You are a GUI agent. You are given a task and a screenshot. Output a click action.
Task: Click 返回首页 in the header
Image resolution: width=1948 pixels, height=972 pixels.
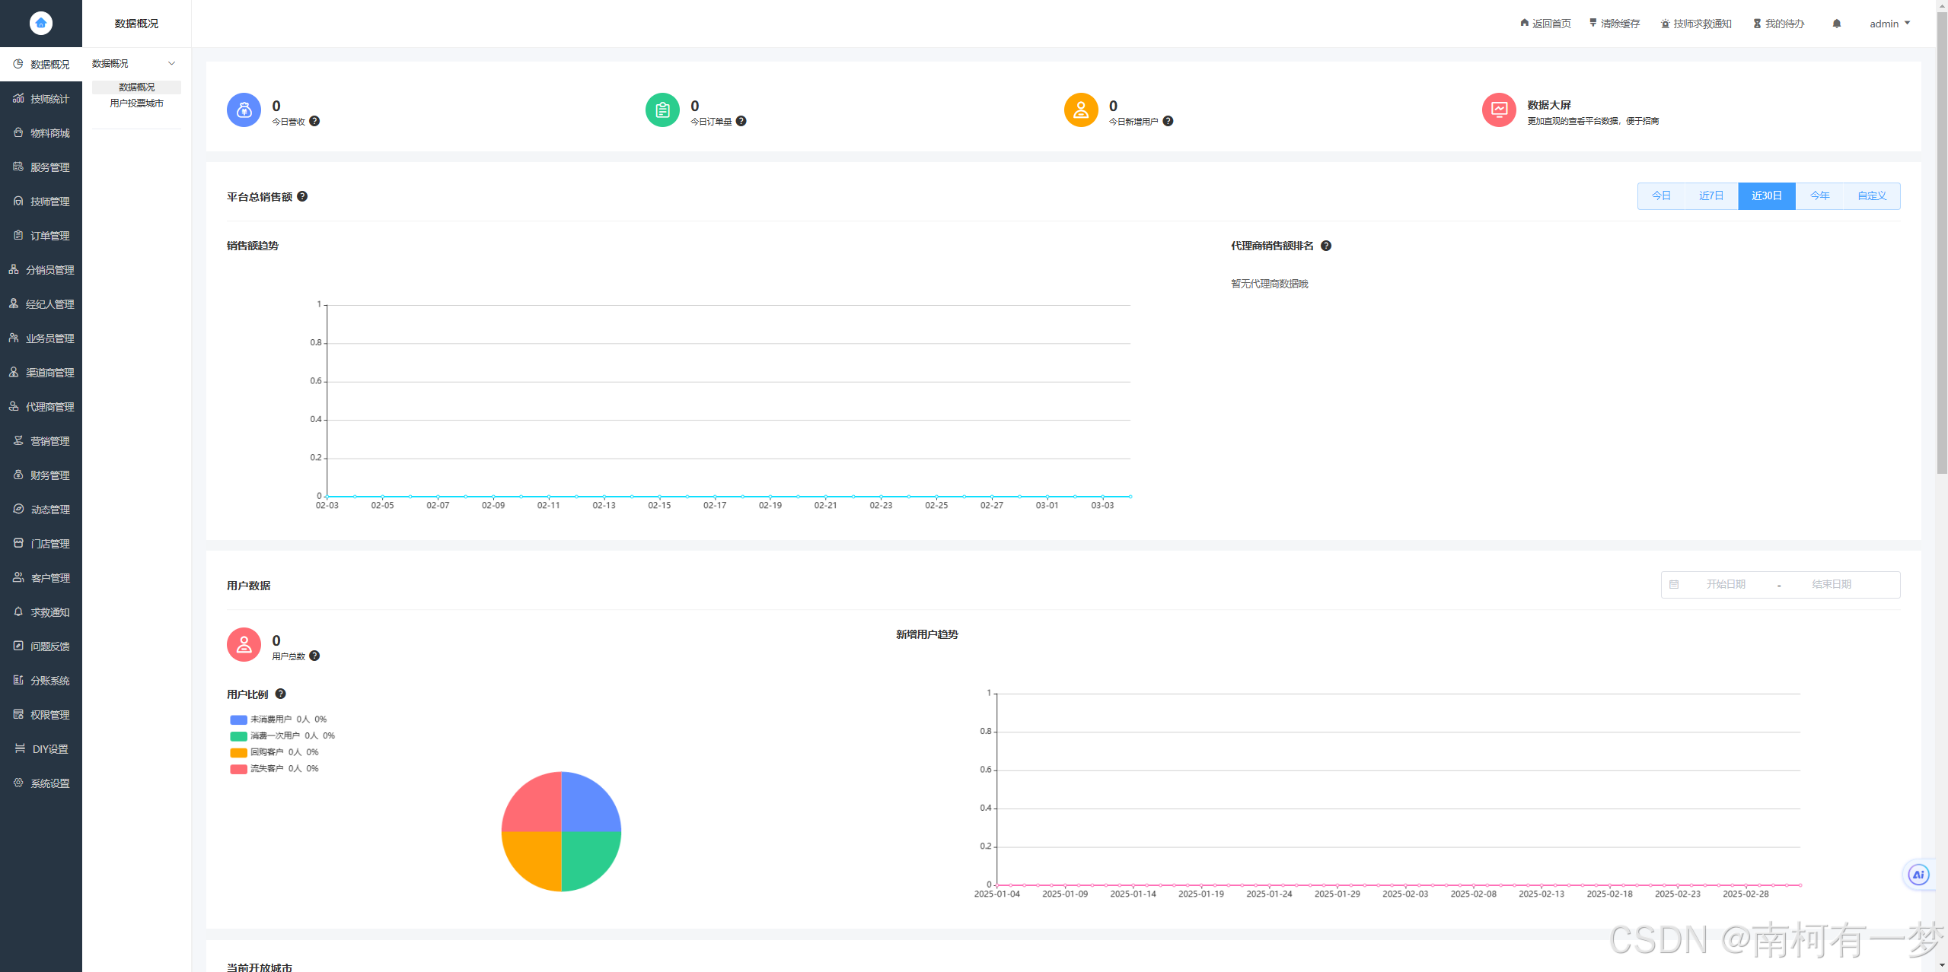[x=1545, y=24]
